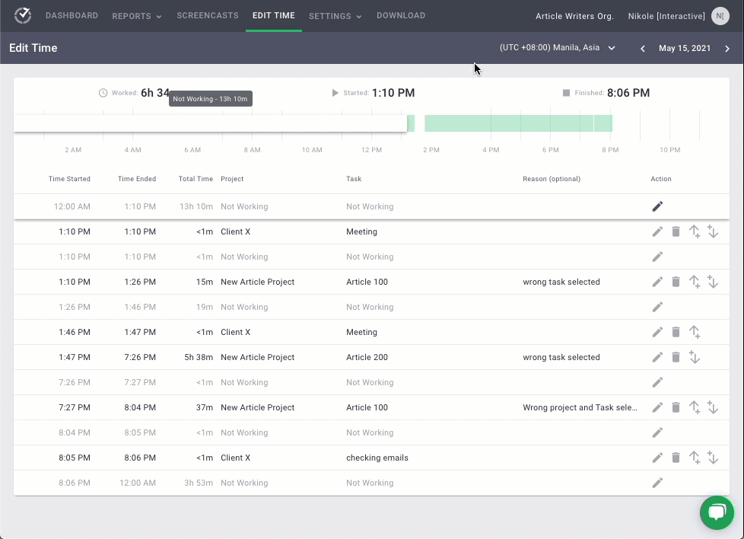Click the 12:00 AM time started cell

click(x=72, y=206)
